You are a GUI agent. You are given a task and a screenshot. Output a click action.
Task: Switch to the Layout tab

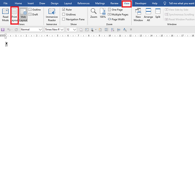(x=68, y=3)
